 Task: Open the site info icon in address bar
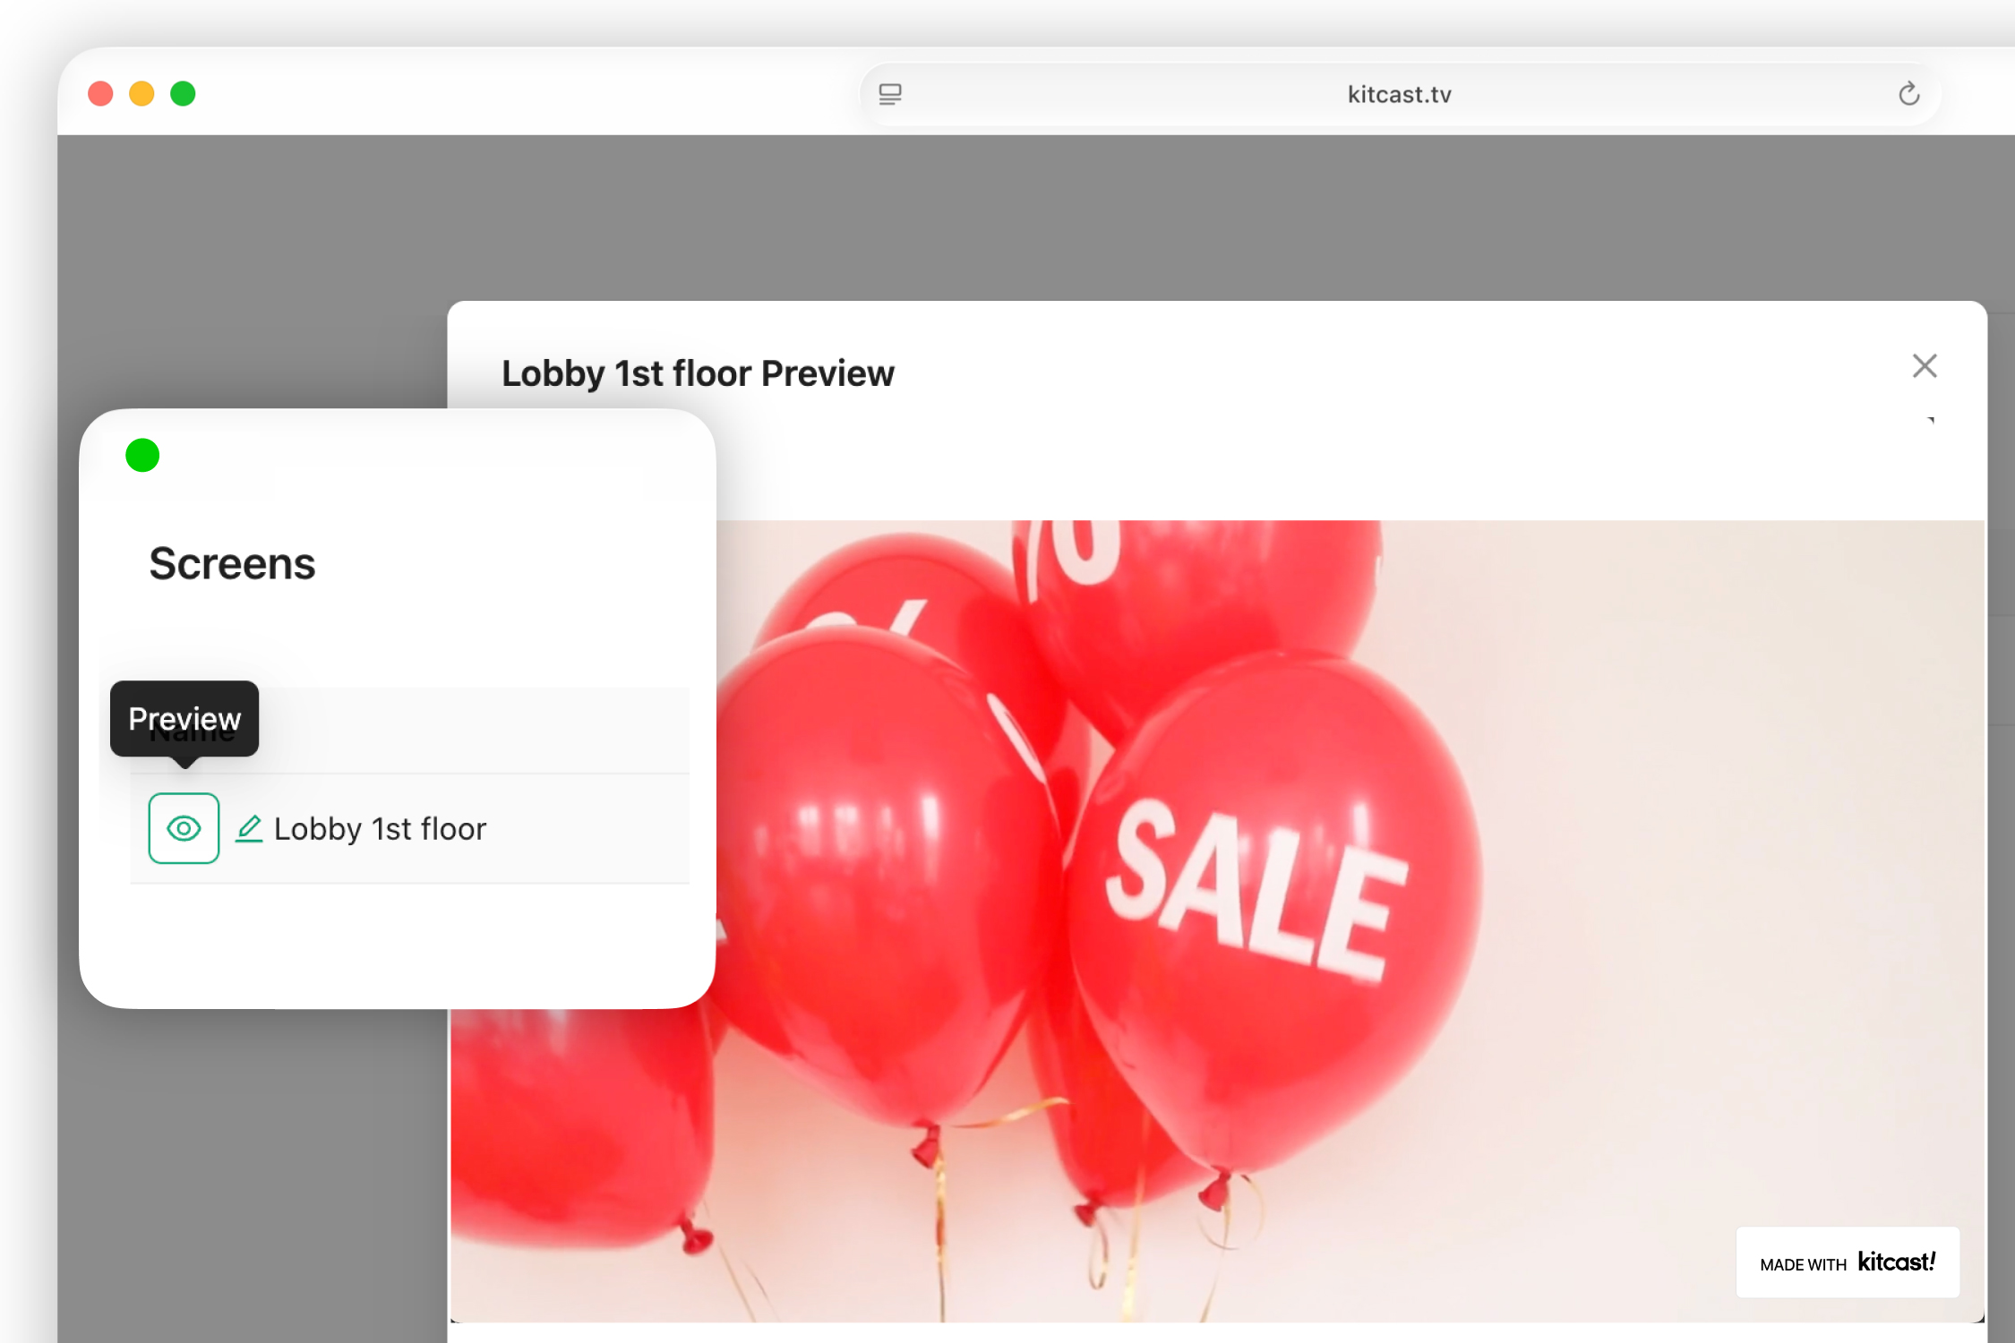(889, 94)
